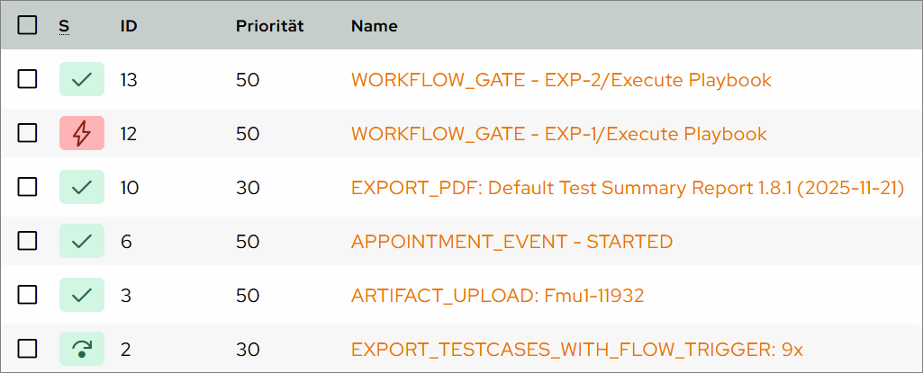Click the green checkmark status for ID 10
923x373 pixels.
pyautogui.click(x=82, y=187)
